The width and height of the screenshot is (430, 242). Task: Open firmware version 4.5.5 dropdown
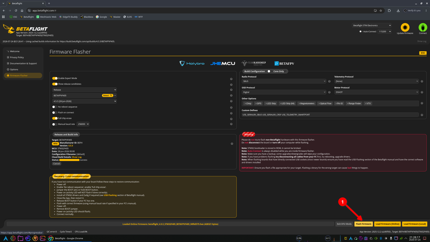pos(84,101)
